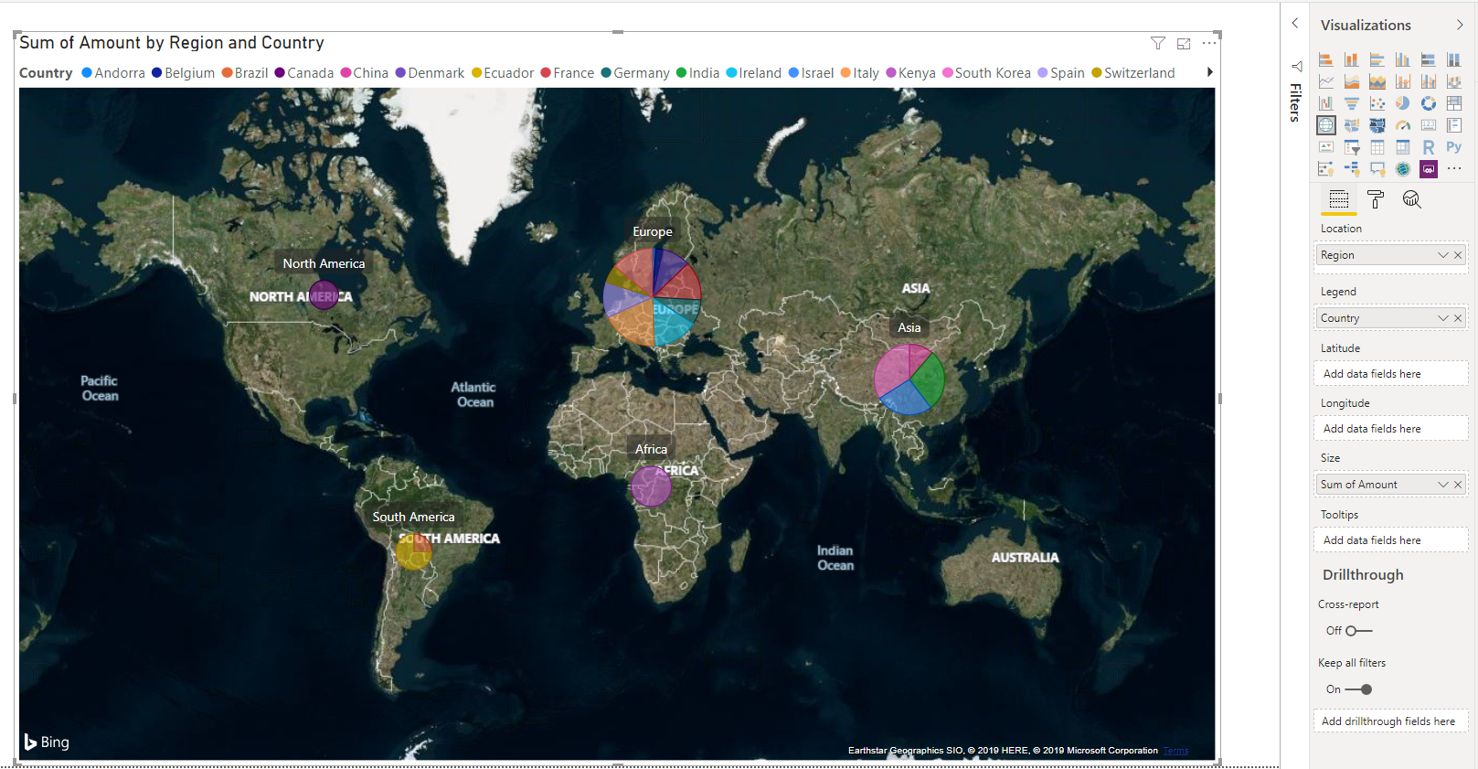Select the stacked bar chart visual
The image size is (1478, 769).
click(1326, 59)
